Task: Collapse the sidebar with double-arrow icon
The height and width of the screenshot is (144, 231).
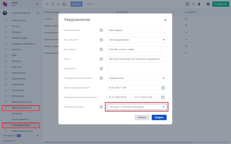Action: 38,136
